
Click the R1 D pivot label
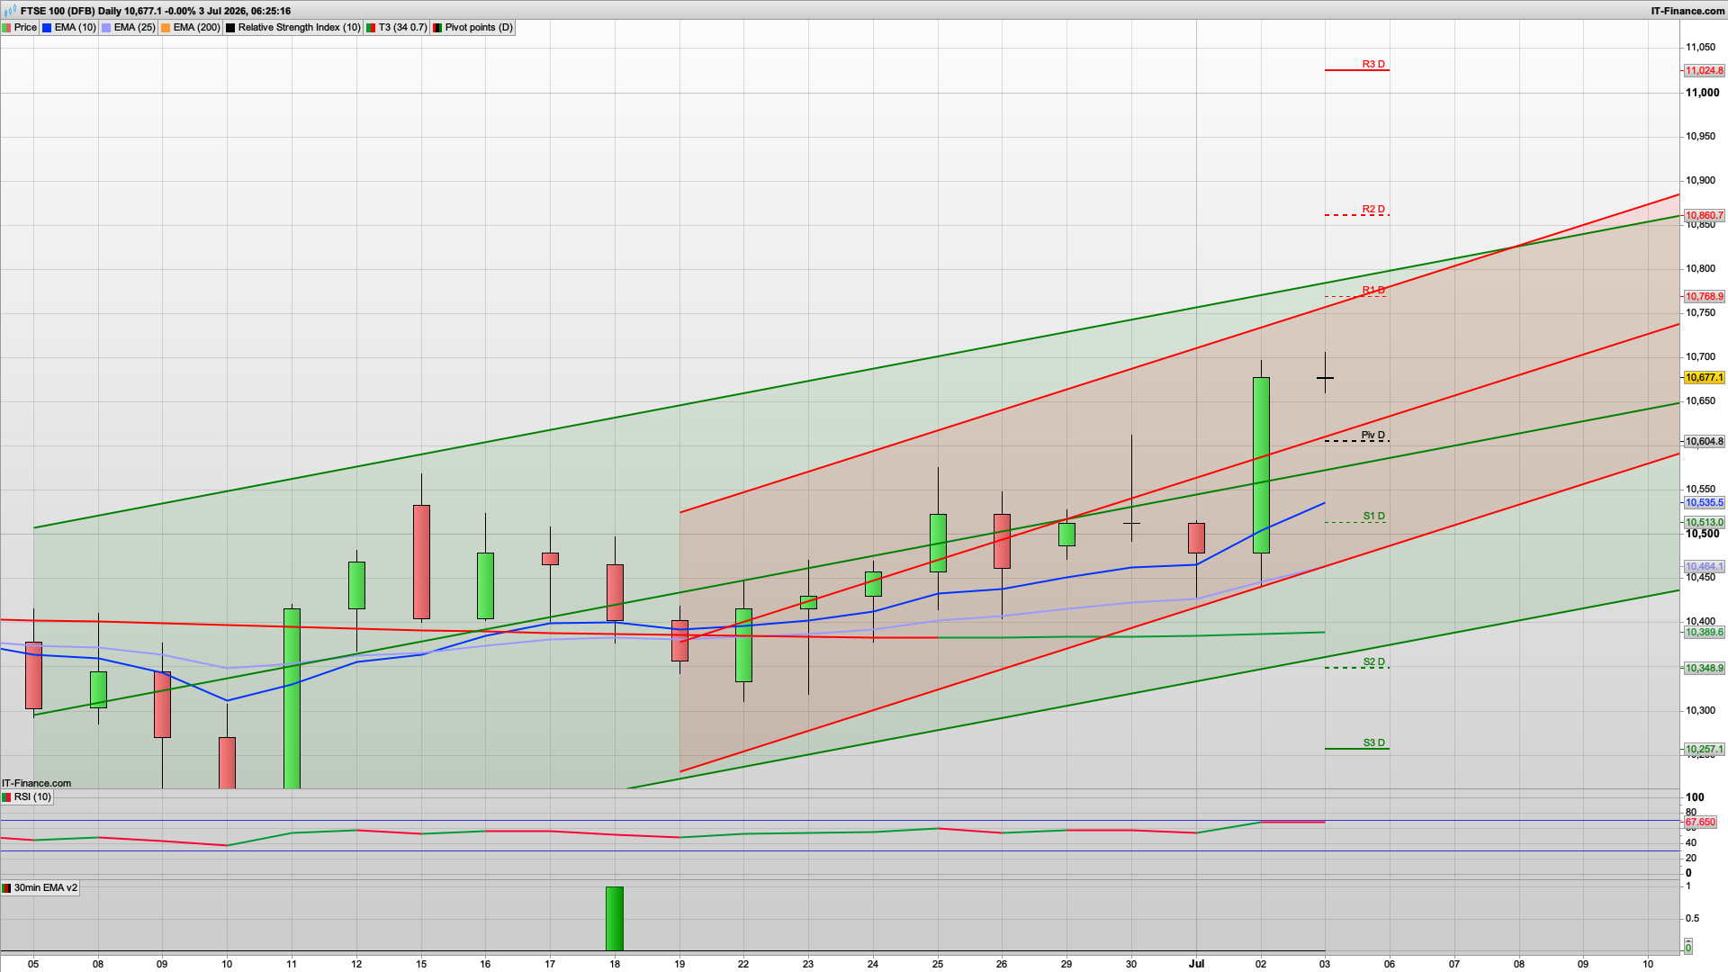tap(1373, 290)
